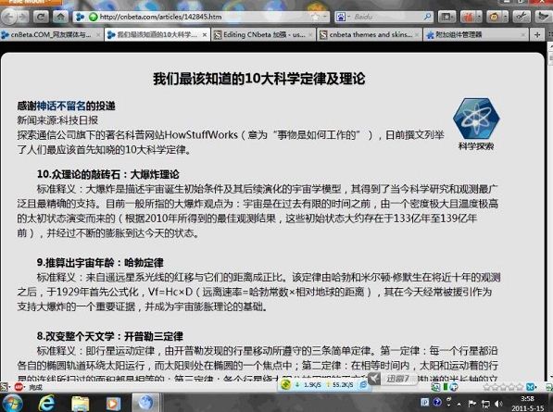The image size is (553, 412).
Task: Open the red add-on icon's dropdown arrow
Action: coord(479,17)
